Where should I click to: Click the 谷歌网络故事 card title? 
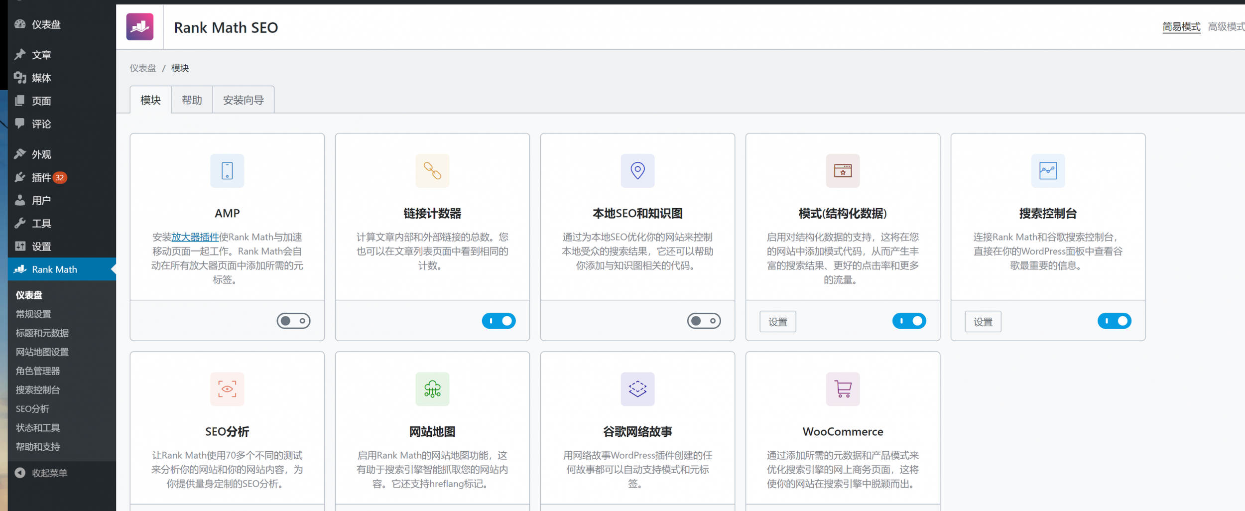pos(637,431)
